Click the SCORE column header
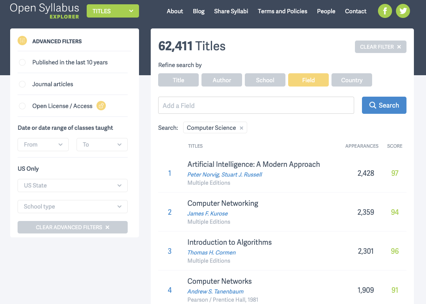Screen dimensions: 426x304 394,146
